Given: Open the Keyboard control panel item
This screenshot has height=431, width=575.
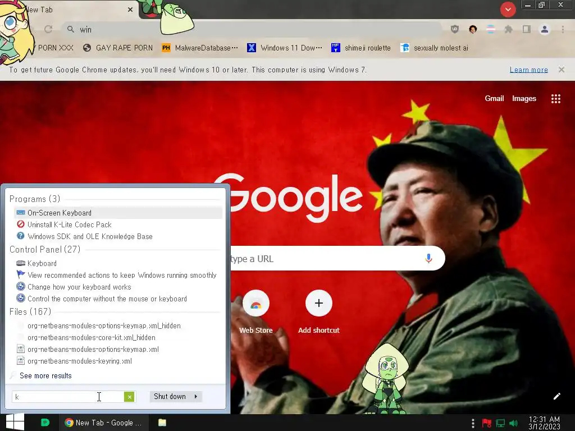Looking at the screenshot, I should (x=118, y=264).
